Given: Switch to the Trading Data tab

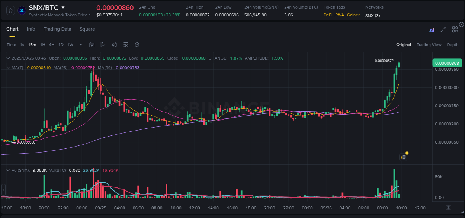Looking at the screenshot, I should (x=57, y=29).
